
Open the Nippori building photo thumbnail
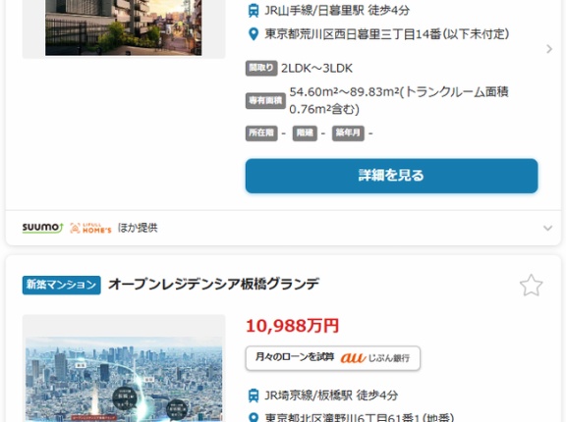point(124,27)
